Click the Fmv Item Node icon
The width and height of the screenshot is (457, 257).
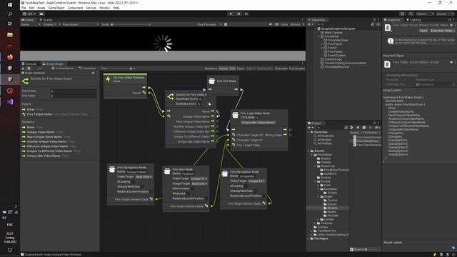click(x=167, y=171)
